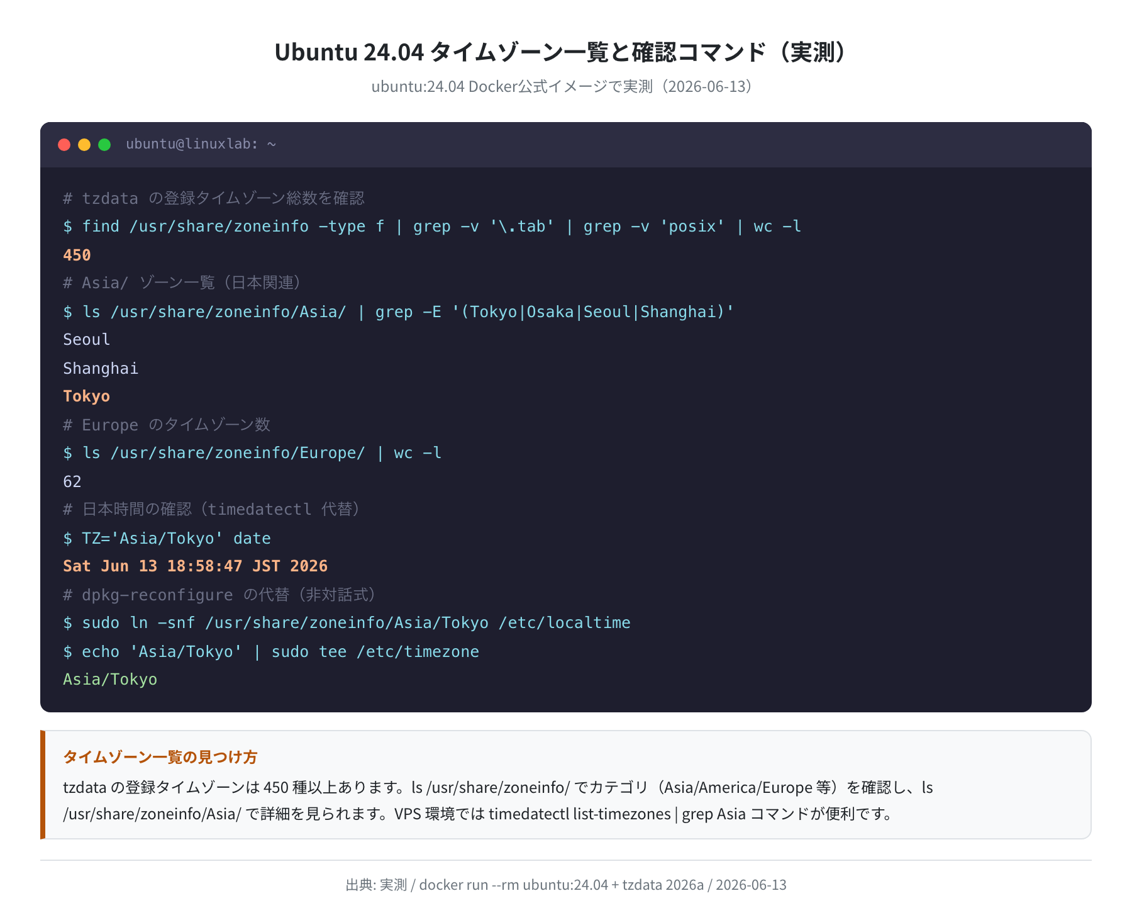1132x920 pixels.
Task: Click the 'ls /usr/share/zoneinfo/Europe/ | wc -l' command
Action: click(252, 453)
